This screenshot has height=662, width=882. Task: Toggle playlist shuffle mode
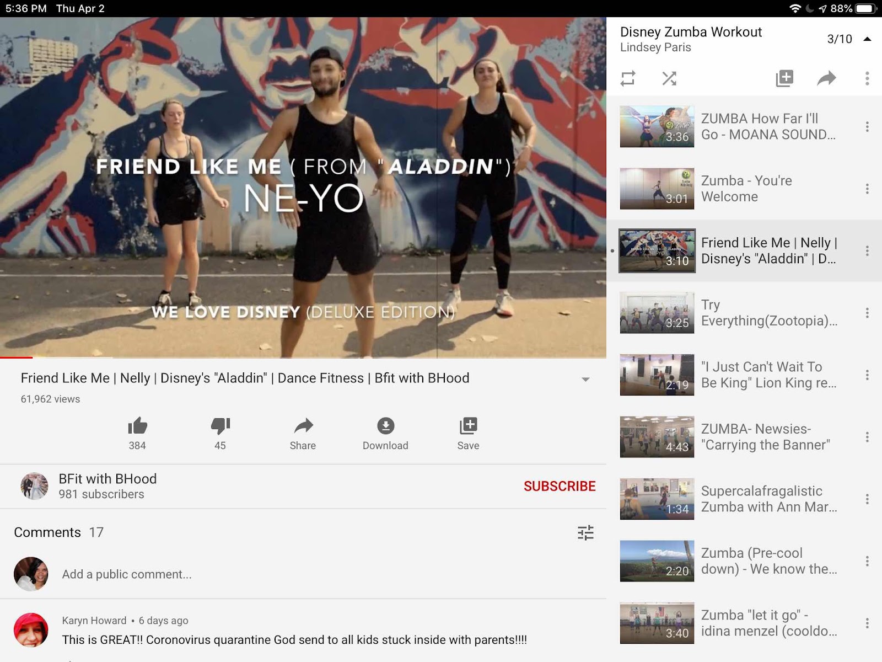669,78
